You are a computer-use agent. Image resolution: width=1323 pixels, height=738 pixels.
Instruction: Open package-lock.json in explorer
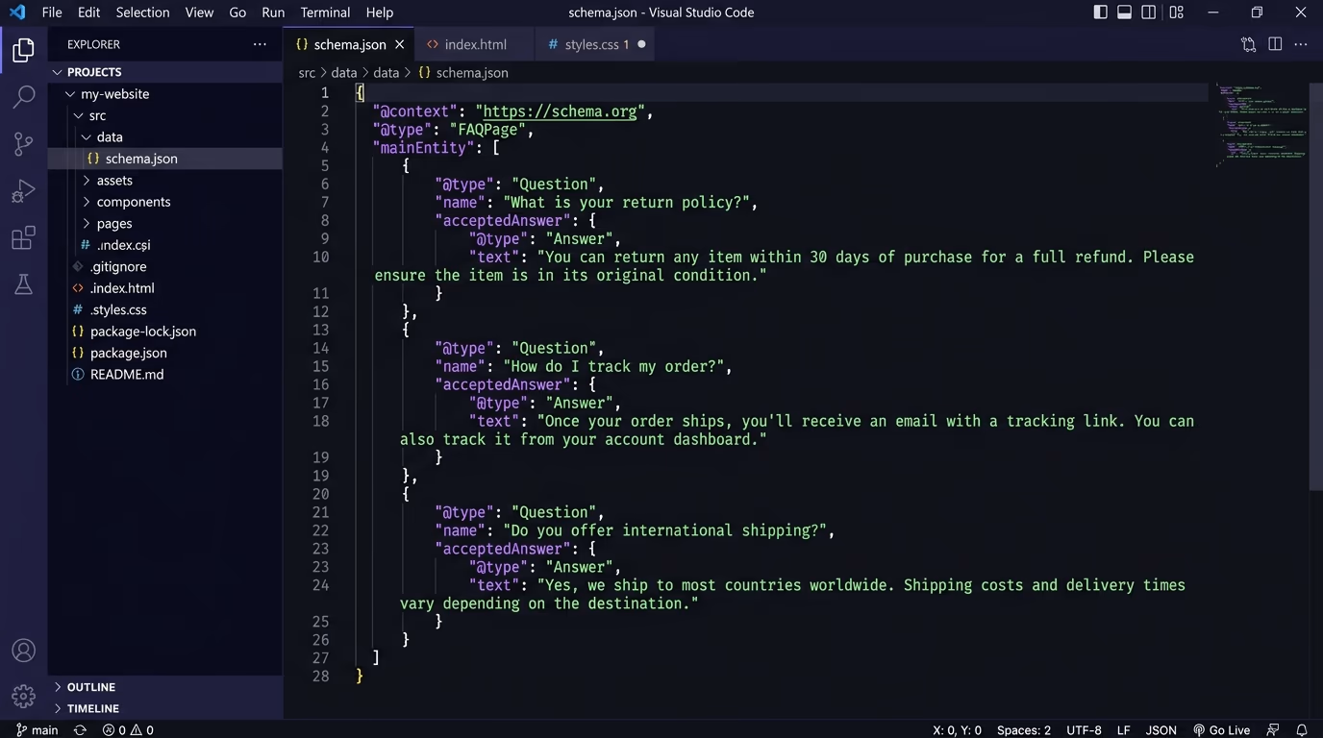pos(165,332)
